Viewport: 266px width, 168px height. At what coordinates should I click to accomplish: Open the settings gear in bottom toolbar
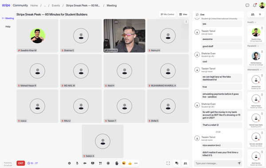tap(70, 163)
